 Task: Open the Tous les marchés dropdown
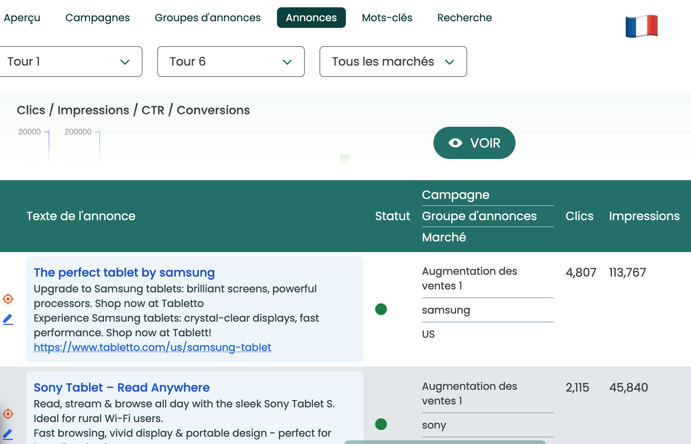393,62
